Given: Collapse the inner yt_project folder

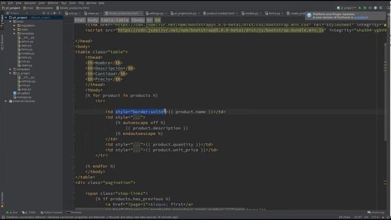Looking at the screenshot, I should (x=10, y=73).
